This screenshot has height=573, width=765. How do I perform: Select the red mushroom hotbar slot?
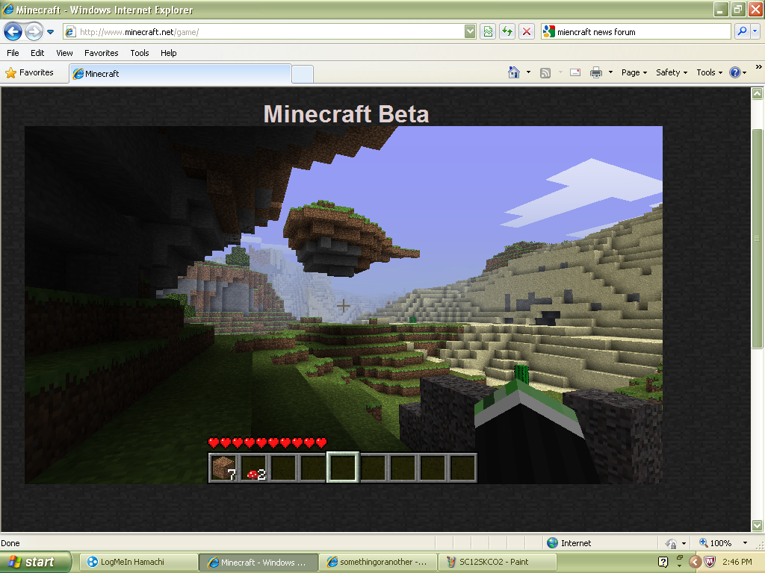[254, 468]
